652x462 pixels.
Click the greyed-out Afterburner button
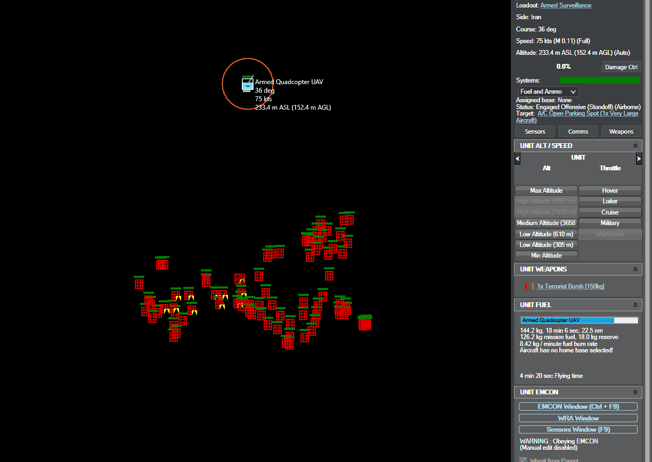(610, 234)
